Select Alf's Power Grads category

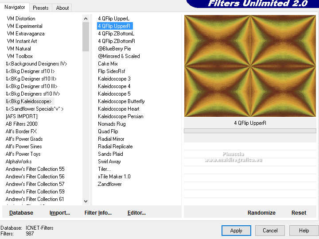coord(24,139)
